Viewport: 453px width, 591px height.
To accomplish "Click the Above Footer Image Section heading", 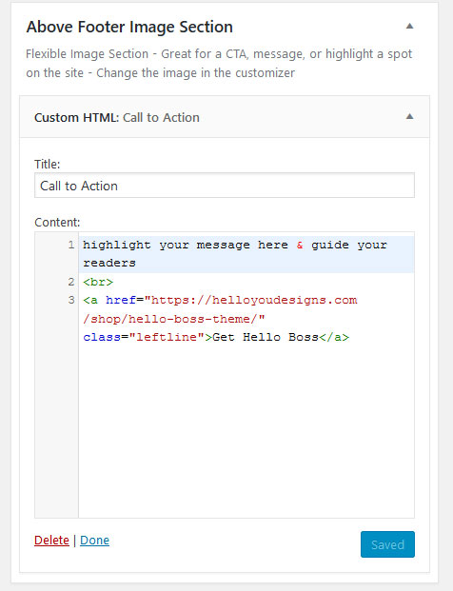I will point(129,28).
